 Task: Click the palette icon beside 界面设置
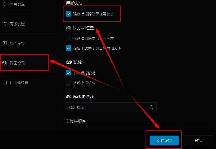(x=5, y=63)
